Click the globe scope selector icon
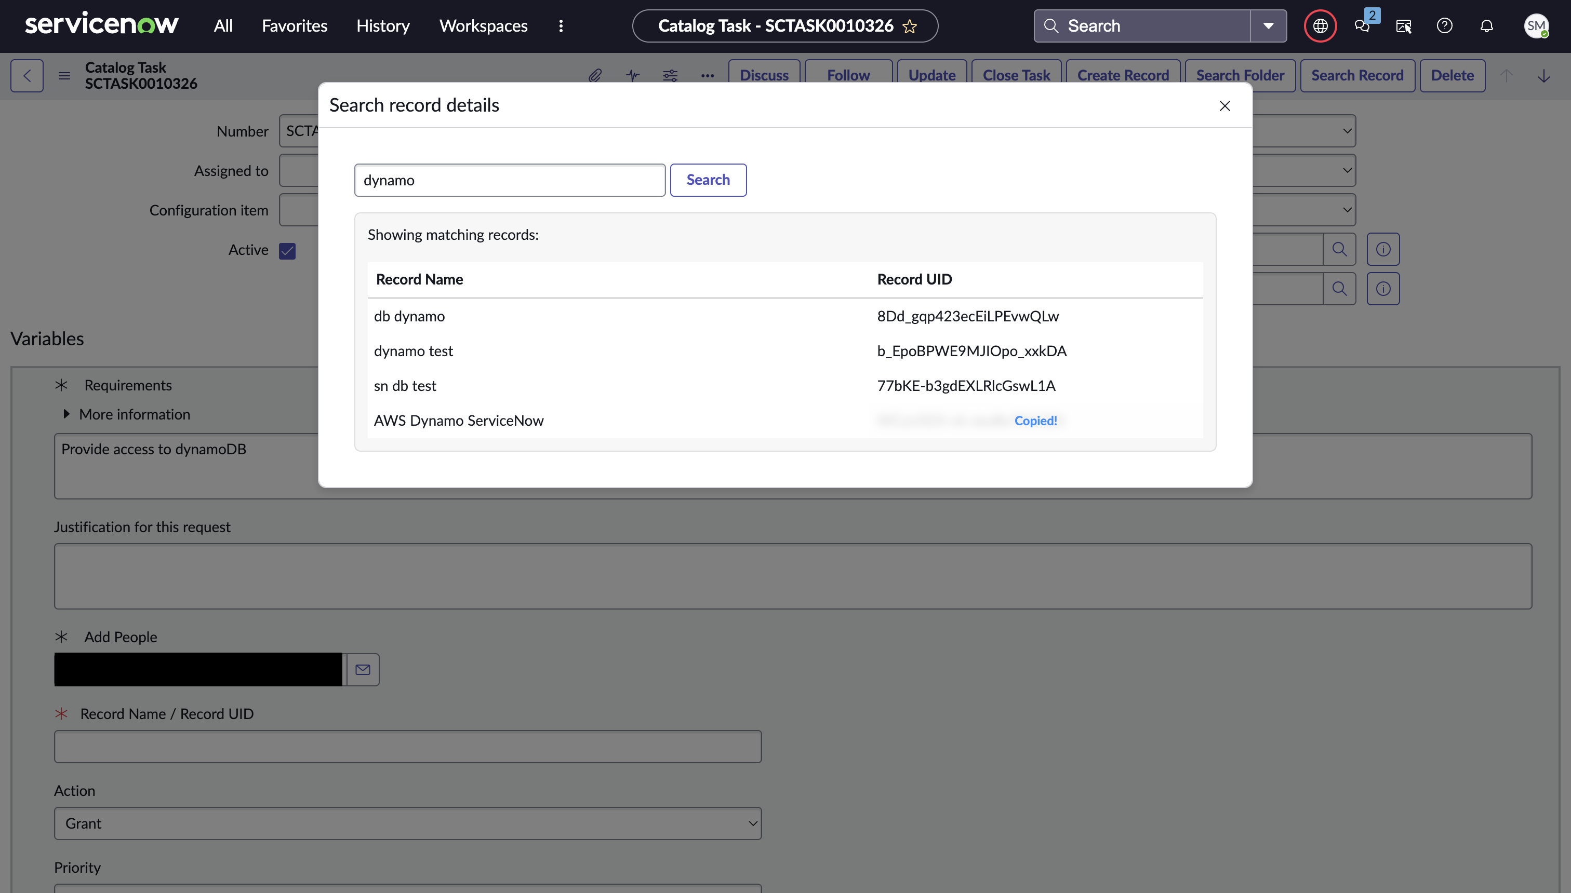Screen dimensions: 1571x893 (x=1320, y=26)
